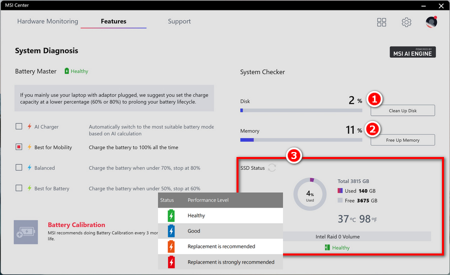The image size is (450, 275).
Task: Click the Clean Up Disk button
Action: (x=402, y=110)
